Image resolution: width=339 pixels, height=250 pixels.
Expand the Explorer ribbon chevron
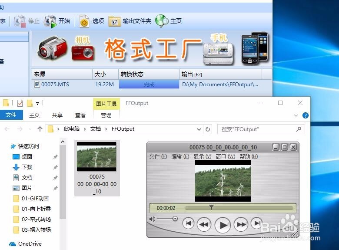point(296,115)
